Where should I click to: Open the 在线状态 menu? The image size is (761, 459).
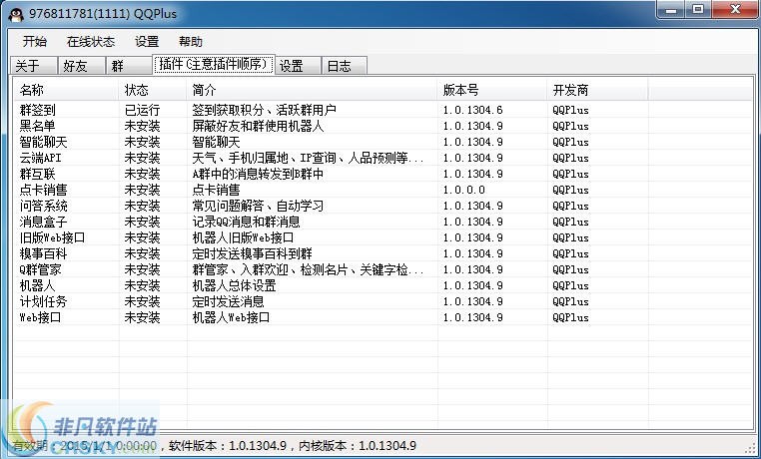(91, 42)
